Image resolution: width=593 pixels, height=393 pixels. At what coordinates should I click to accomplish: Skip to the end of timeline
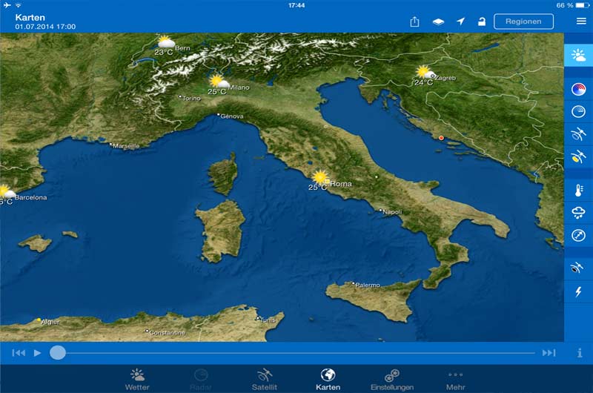(x=549, y=353)
